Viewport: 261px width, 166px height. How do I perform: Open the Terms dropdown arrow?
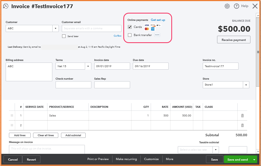[x=88, y=66]
